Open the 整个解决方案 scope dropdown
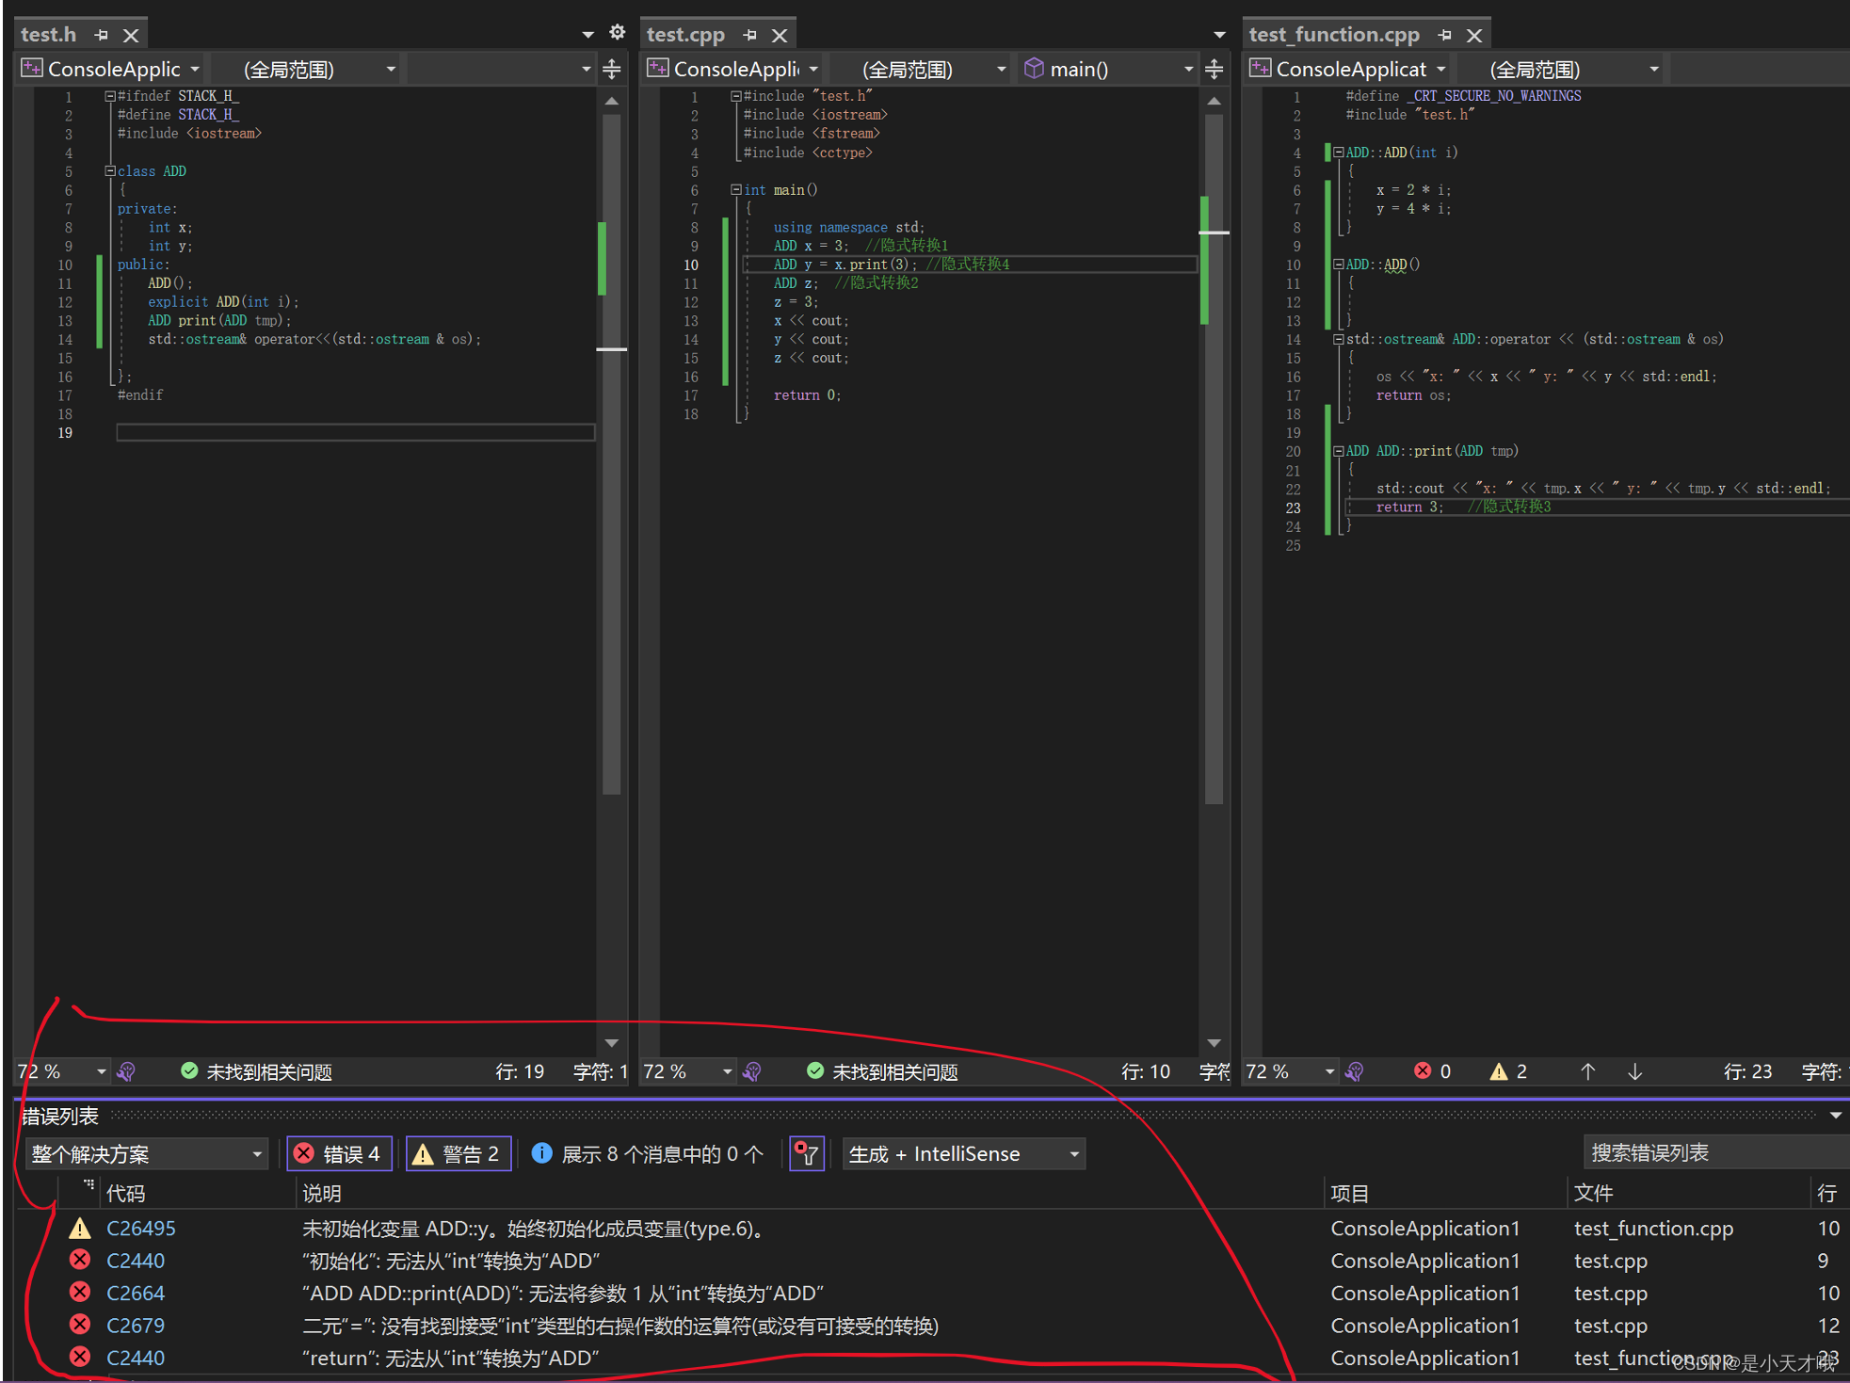Image resolution: width=1850 pixels, height=1383 pixels. [x=146, y=1153]
